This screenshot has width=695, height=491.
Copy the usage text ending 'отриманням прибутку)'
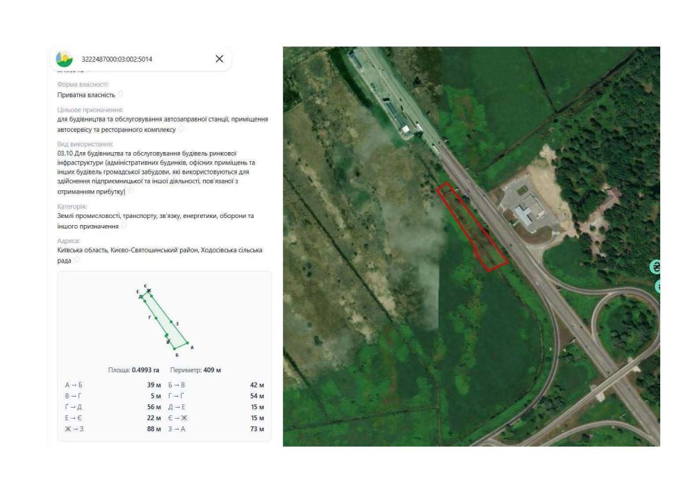pos(131,191)
